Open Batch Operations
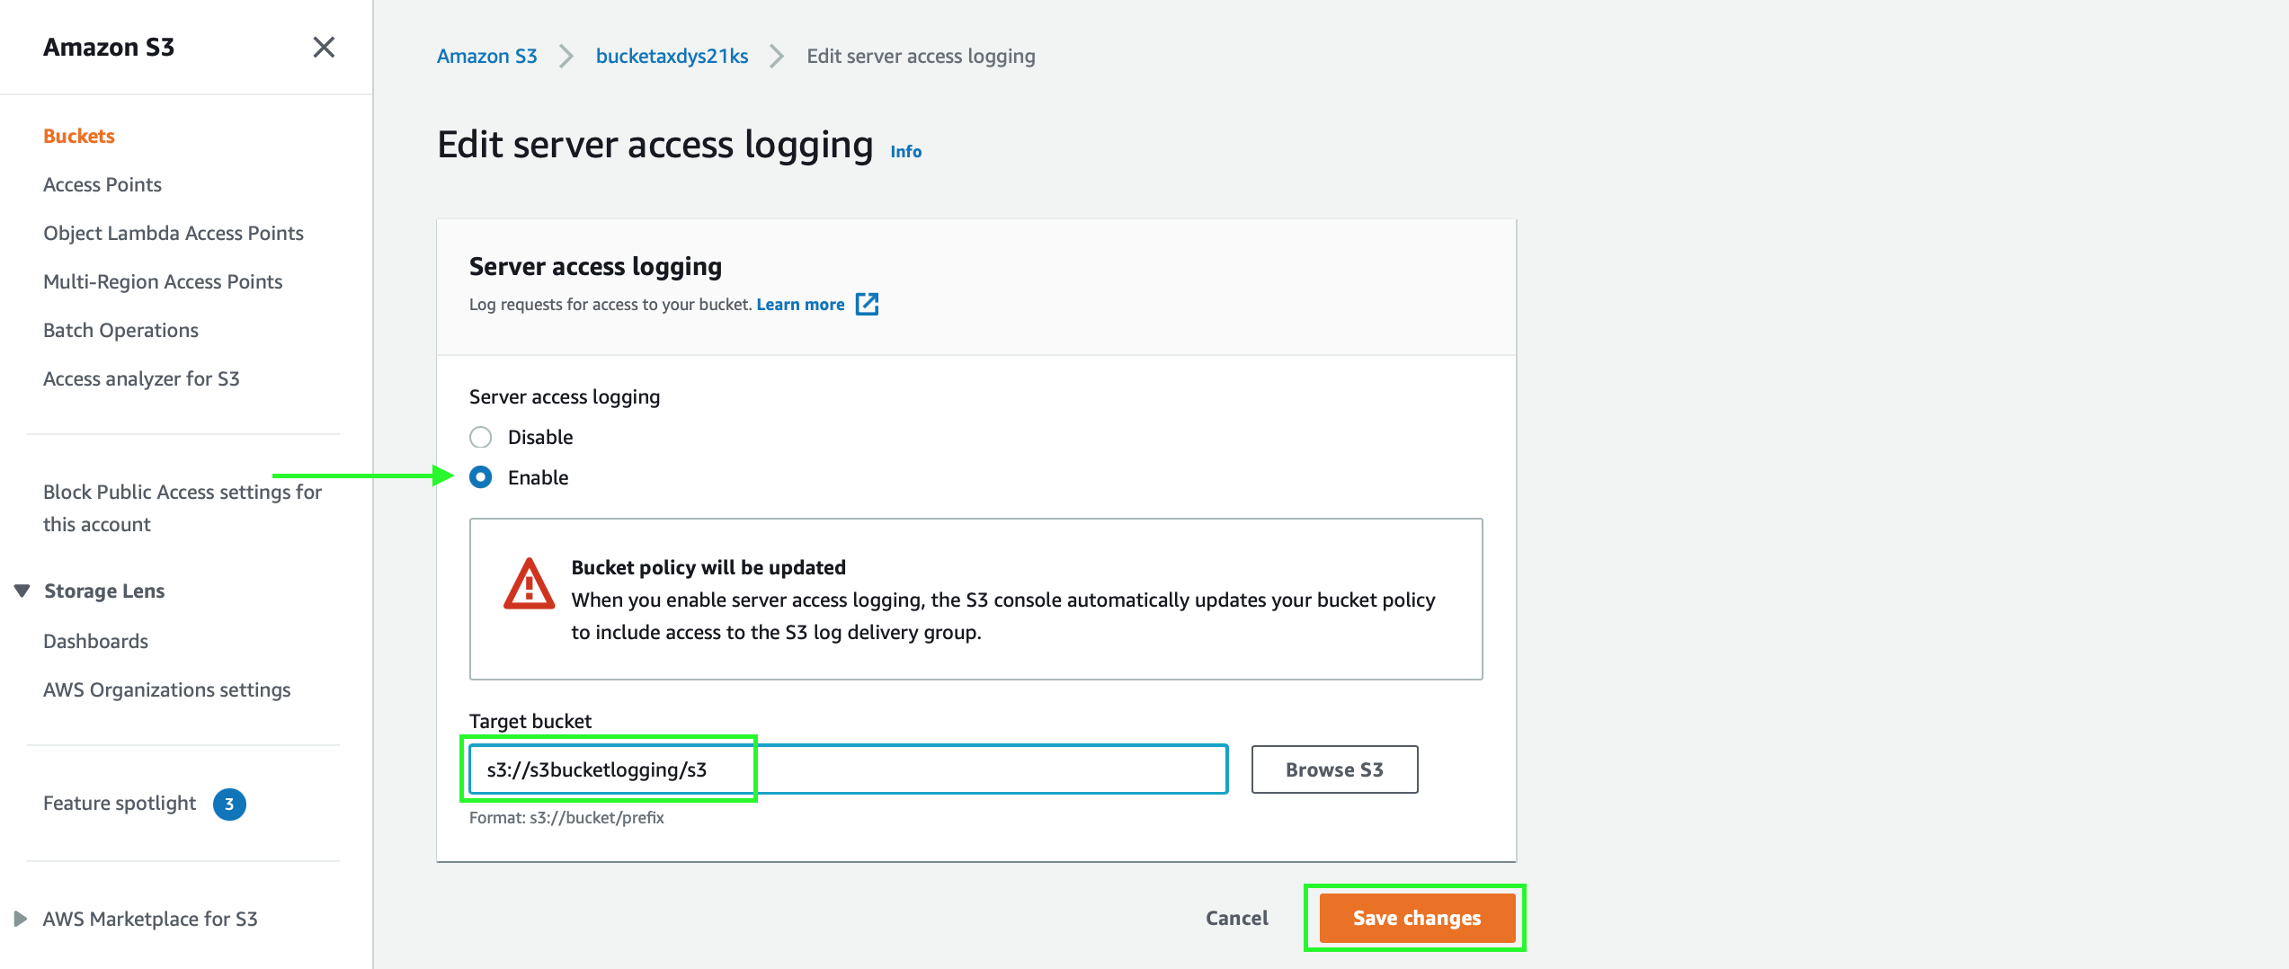This screenshot has height=969, width=2289. pos(120,330)
